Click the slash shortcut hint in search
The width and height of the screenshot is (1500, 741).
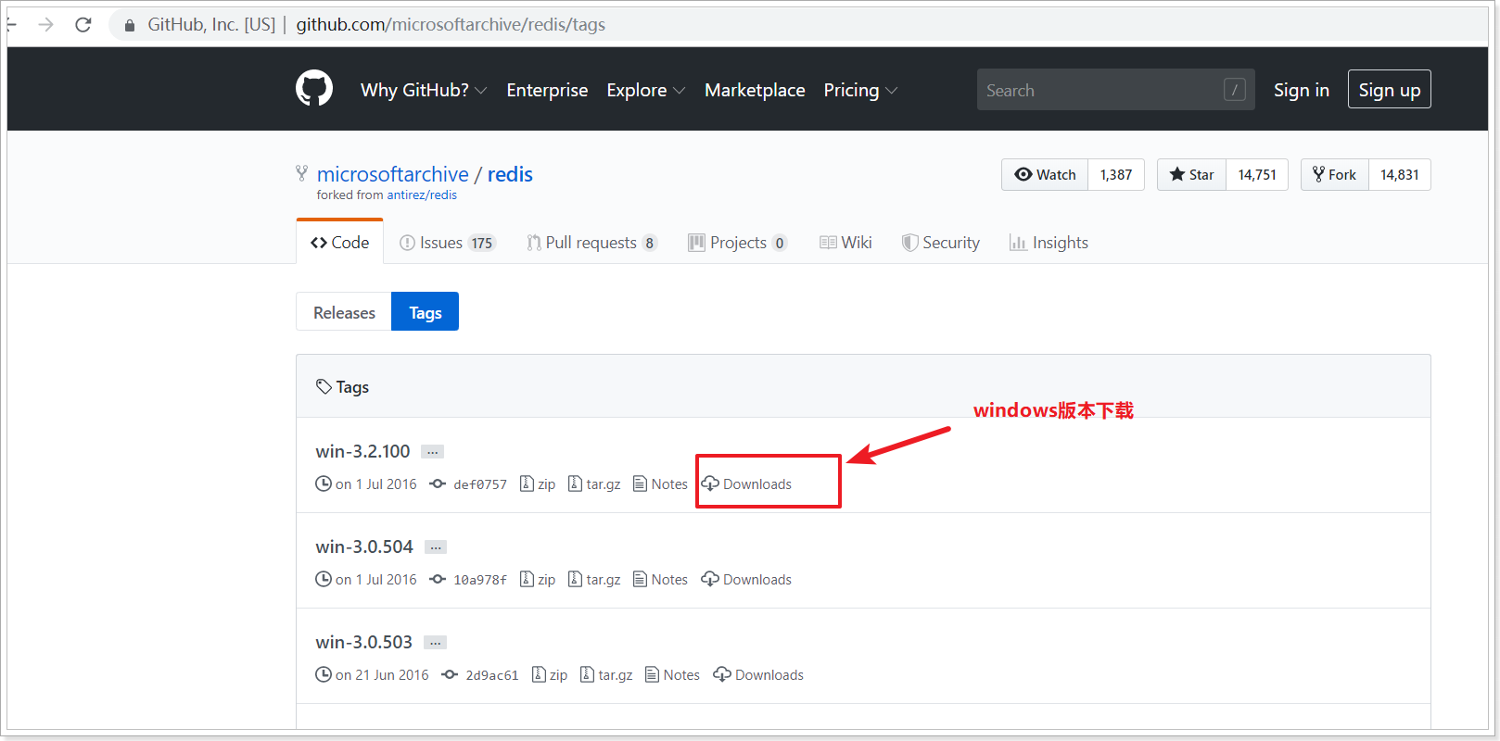[x=1234, y=90]
